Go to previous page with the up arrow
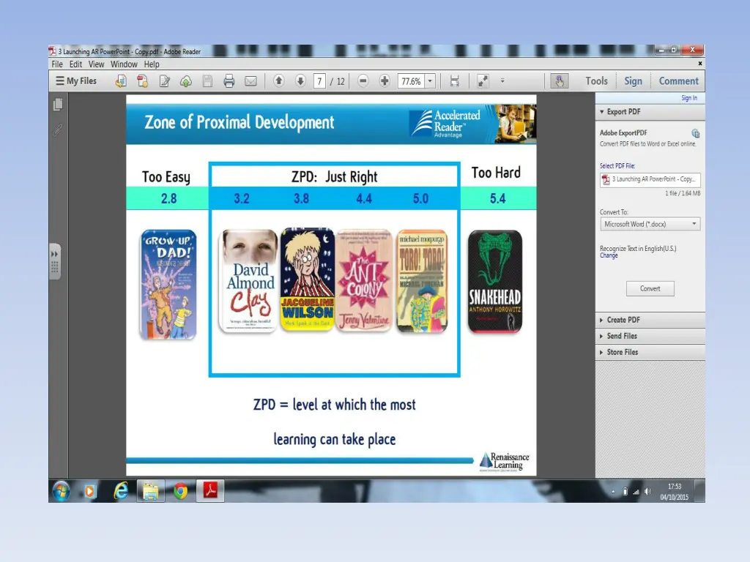Screen dimensions: 750x562 tap(279, 80)
